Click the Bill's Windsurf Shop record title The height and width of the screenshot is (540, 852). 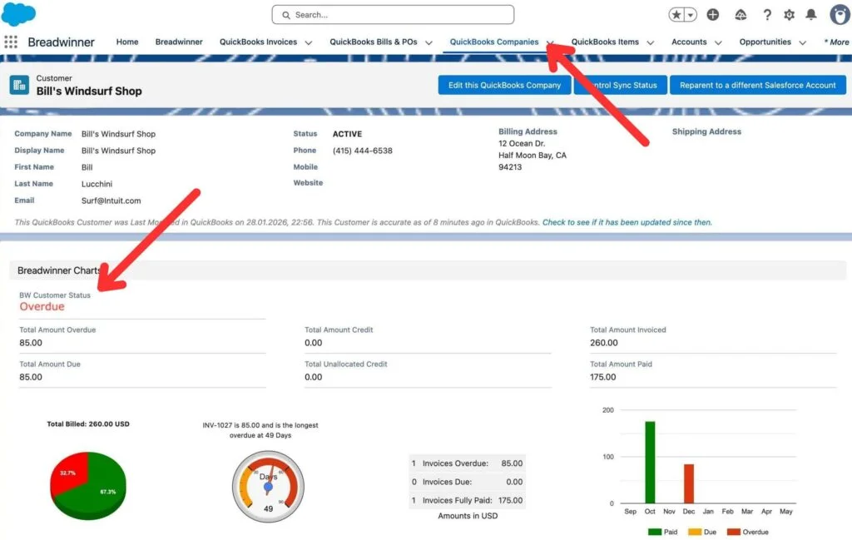coord(89,92)
